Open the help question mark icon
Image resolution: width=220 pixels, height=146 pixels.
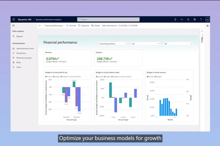click(201, 19)
